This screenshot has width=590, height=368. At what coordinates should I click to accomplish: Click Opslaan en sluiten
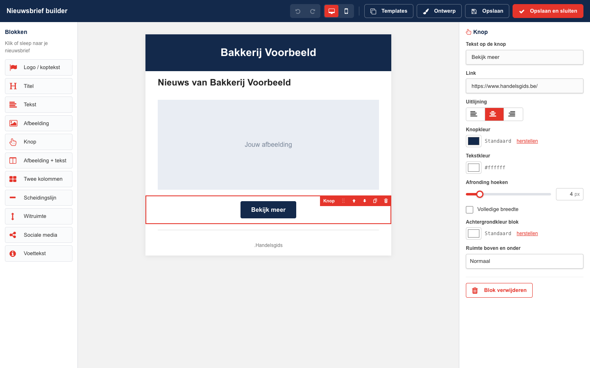(548, 11)
